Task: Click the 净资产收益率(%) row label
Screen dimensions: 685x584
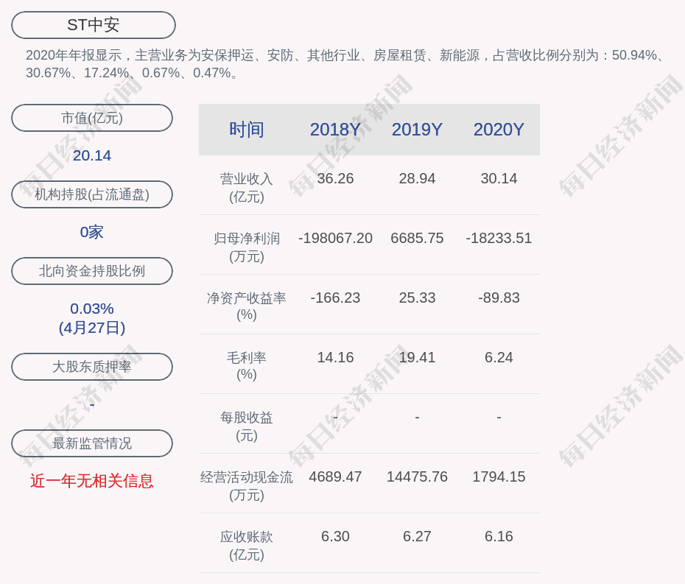Action: pos(247,306)
